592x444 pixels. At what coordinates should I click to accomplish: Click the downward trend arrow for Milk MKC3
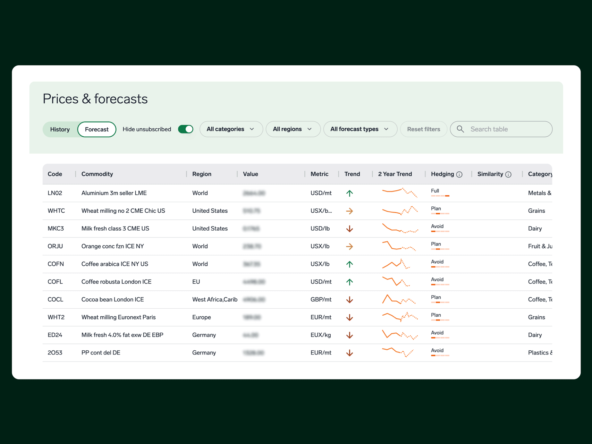click(349, 229)
